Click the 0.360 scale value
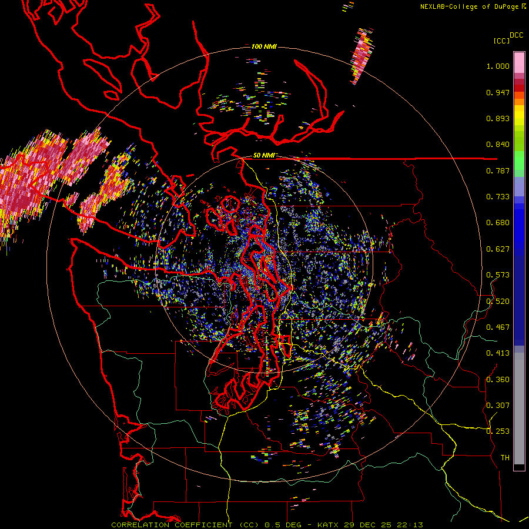Image resolution: width=529 pixels, height=529 pixels. point(498,380)
